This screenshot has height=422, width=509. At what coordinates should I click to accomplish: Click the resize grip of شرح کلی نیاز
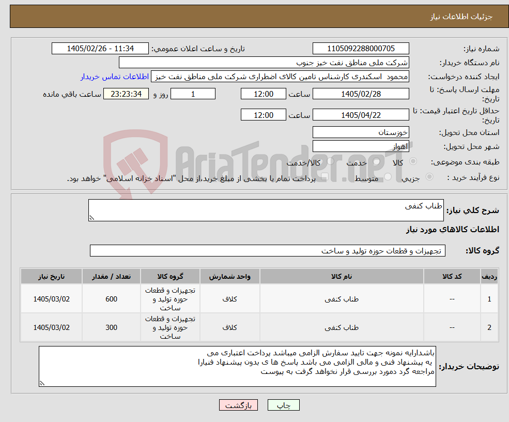91,218
